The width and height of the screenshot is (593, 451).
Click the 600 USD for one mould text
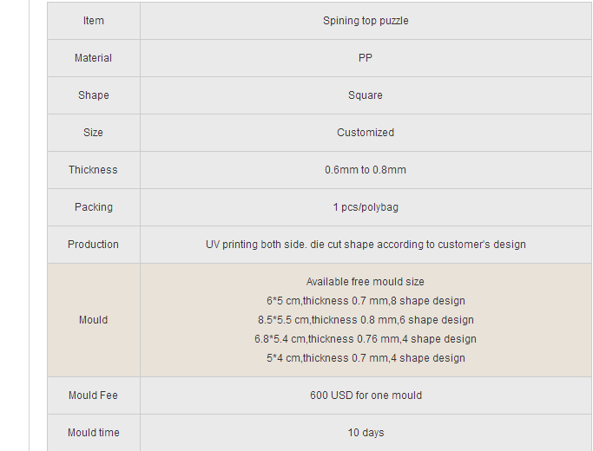click(366, 395)
